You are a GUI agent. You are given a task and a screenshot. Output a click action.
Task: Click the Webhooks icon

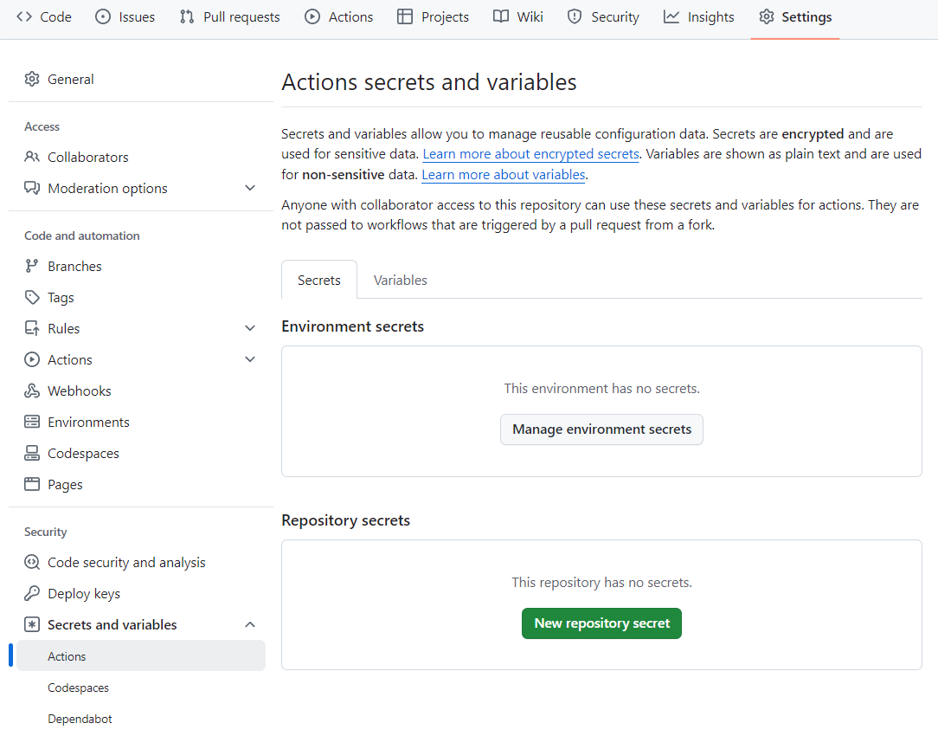[32, 391]
